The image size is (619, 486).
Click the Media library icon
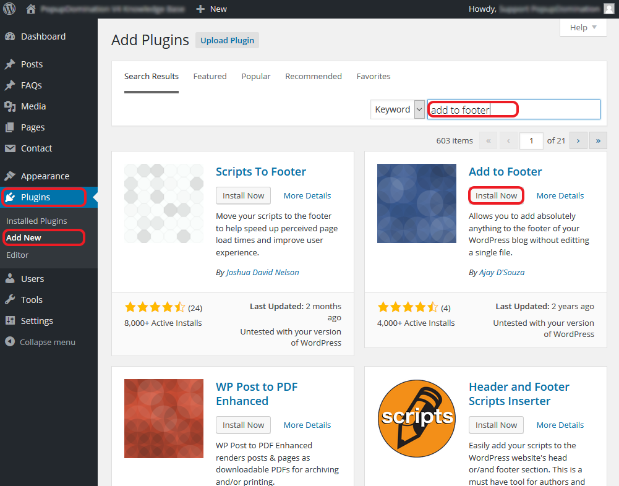point(10,106)
